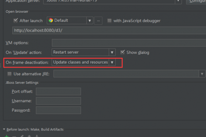Click the Chrome browser icon in Default selector
206x137 pixels.
pos(51,20)
